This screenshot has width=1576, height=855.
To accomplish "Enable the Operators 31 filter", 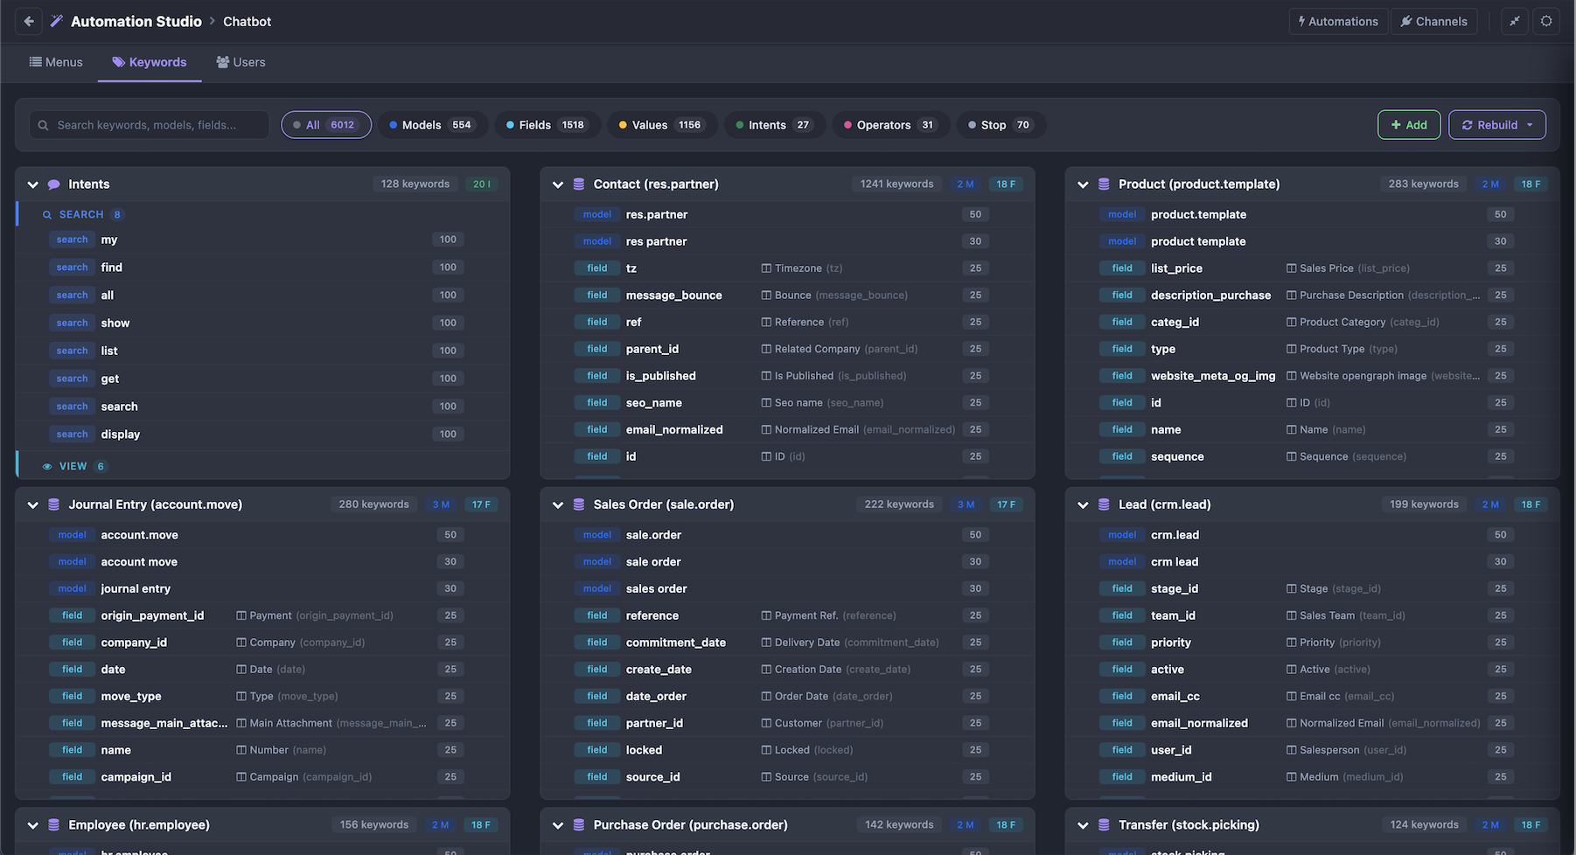I will click(889, 124).
